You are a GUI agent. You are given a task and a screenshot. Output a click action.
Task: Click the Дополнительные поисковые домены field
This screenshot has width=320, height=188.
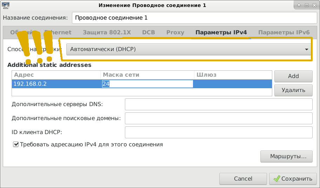218,118
